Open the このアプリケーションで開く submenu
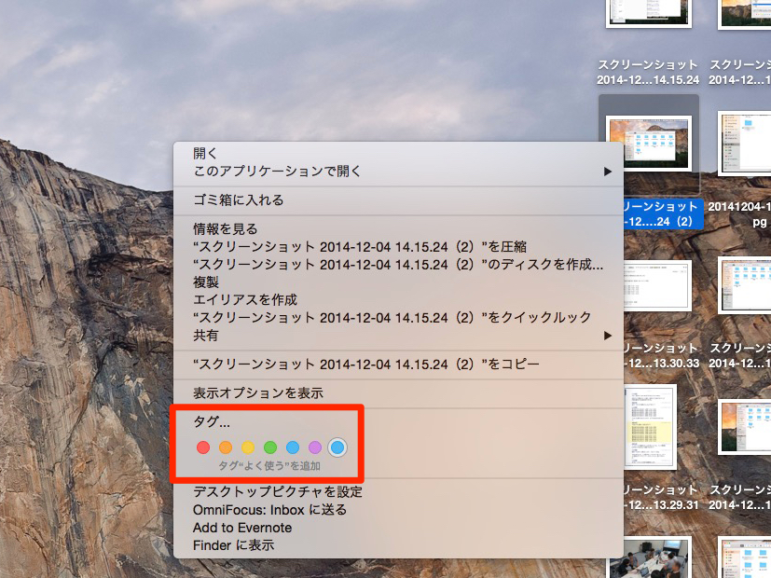This screenshot has width=771, height=578. click(x=398, y=171)
